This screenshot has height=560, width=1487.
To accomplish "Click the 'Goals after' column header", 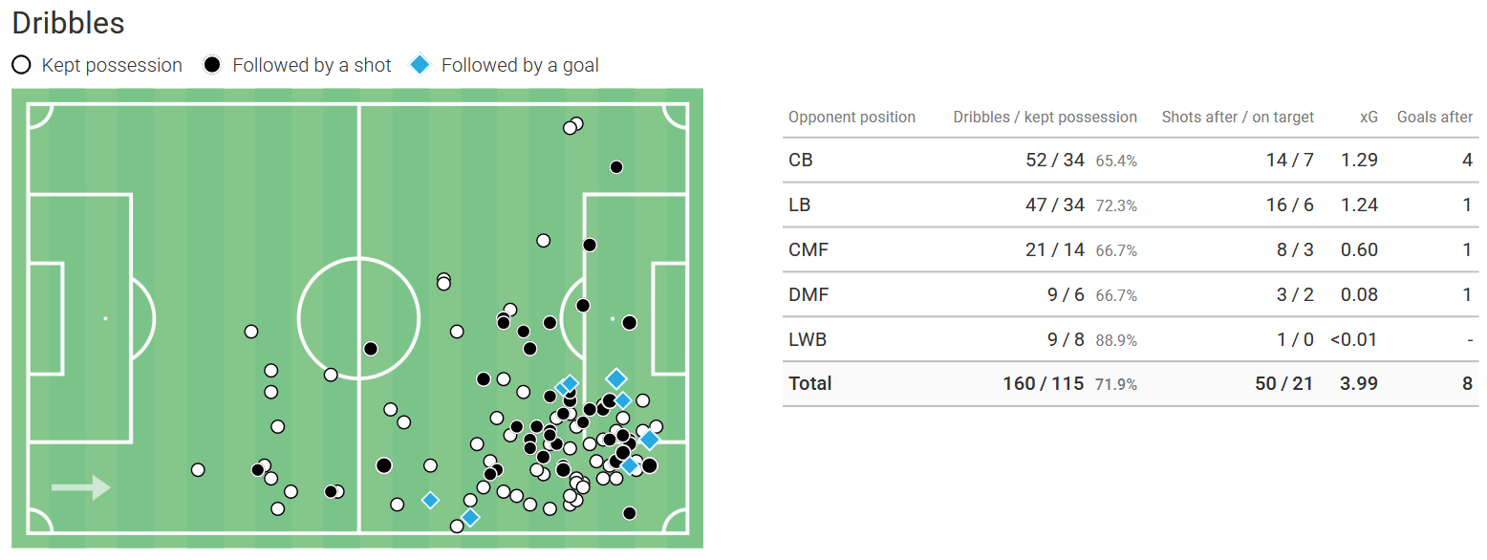I will pyautogui.click(x=1434, y=117).
